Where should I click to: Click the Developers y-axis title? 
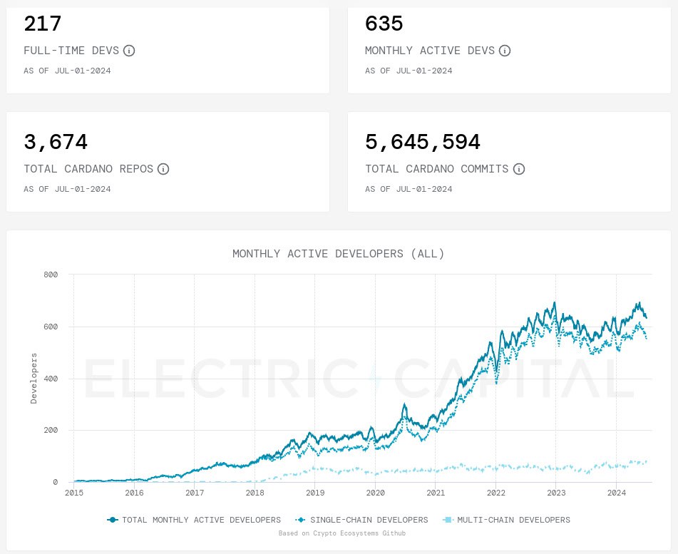click(x=34, y=378)
